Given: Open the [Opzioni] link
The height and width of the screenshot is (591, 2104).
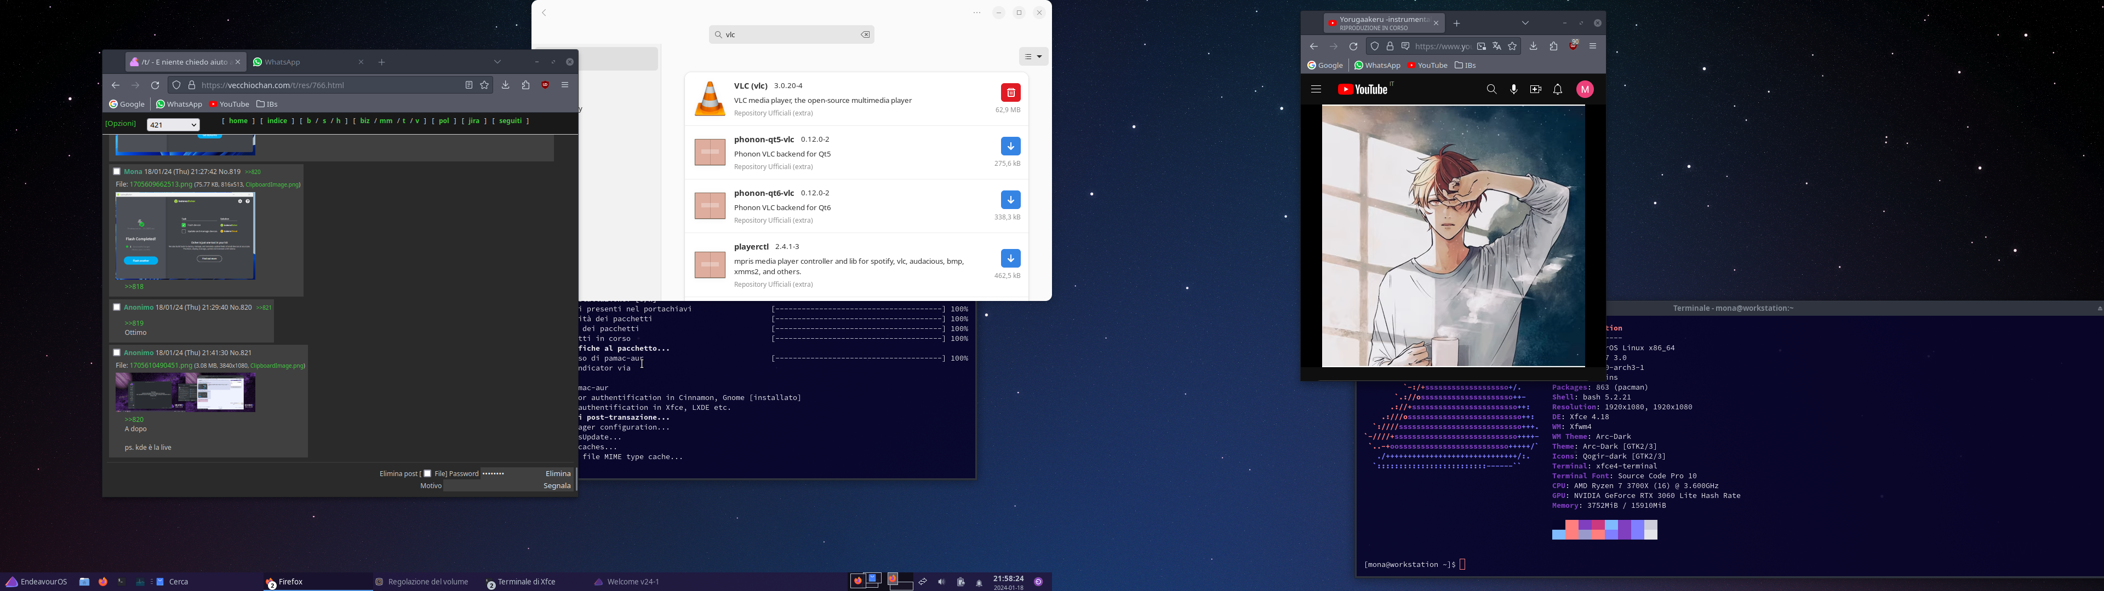Looking at the screenshot, I should tap(121, 124).
